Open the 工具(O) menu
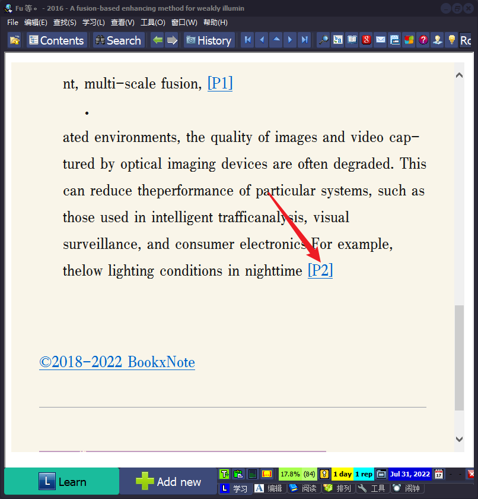478x499 pixels. 153,22
